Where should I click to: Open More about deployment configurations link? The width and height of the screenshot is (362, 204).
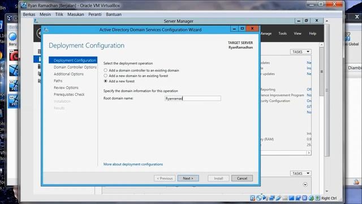133,164
